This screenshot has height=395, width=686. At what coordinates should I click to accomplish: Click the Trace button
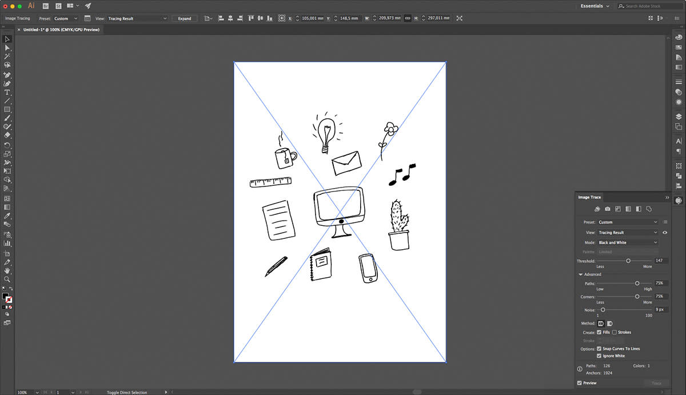656,383
